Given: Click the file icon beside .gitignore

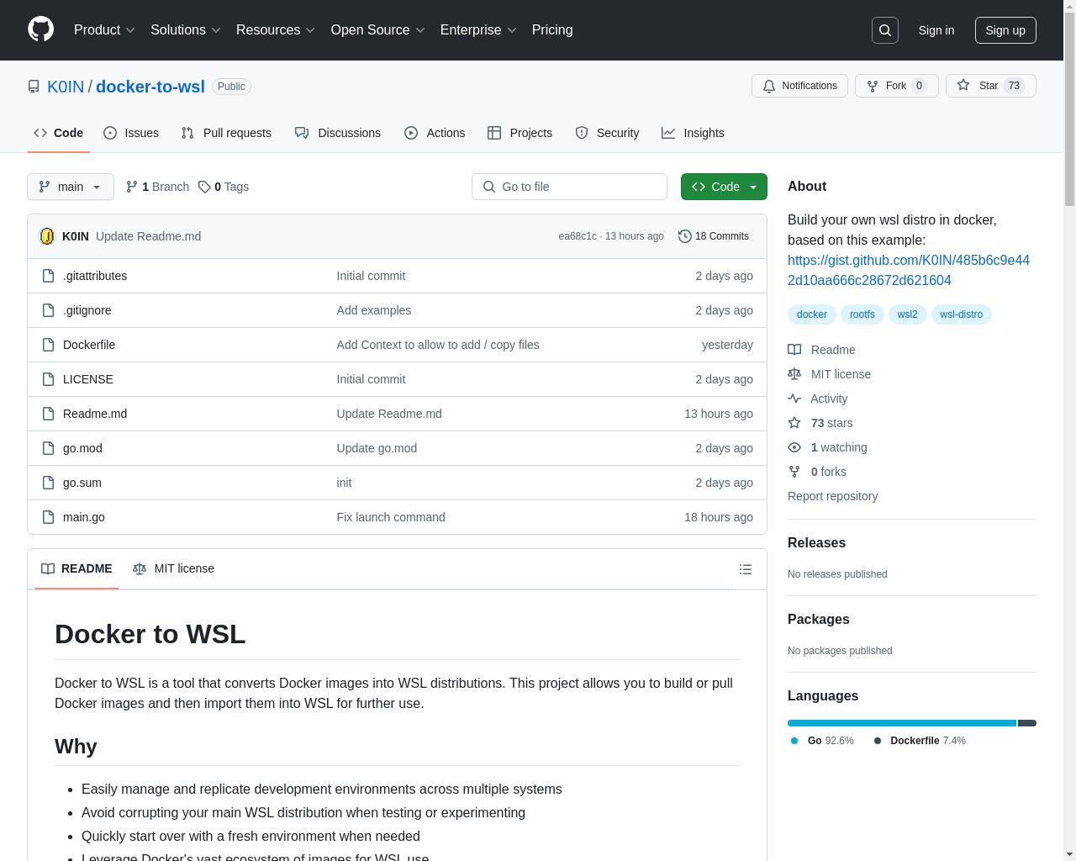Looking at the screenshot, I should coord(48,310).
